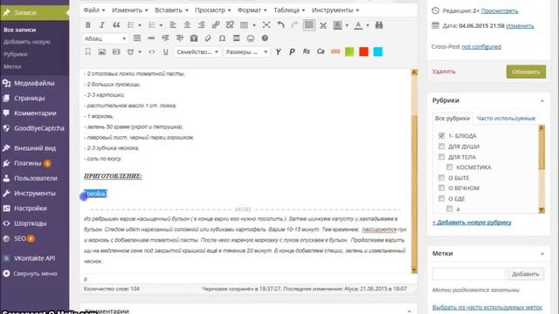
Task: Click the Обновить button
Action: 526,72
